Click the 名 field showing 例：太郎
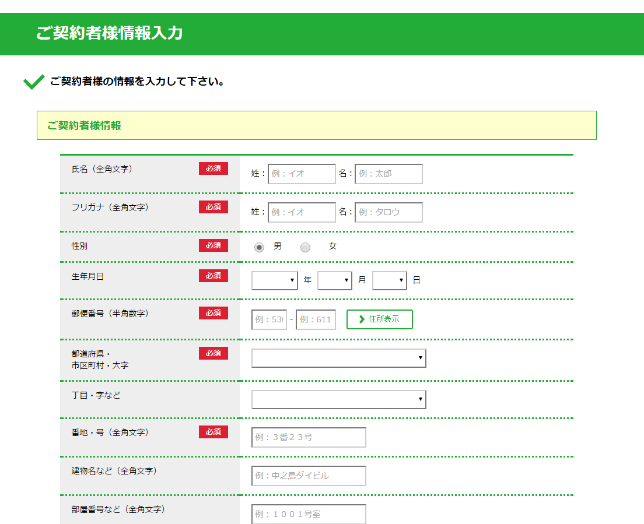Image resolution: width=644 pixels, height=524 pixels. point(388,174)
